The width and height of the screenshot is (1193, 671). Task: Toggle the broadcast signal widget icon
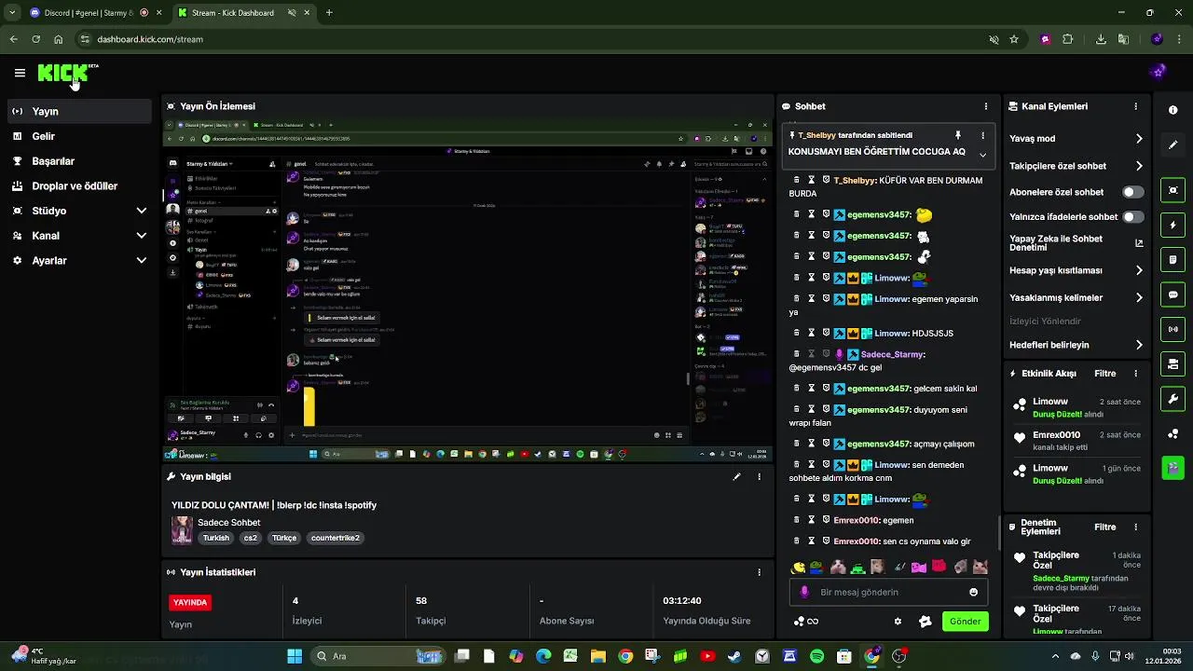(x=1172, y=329)
